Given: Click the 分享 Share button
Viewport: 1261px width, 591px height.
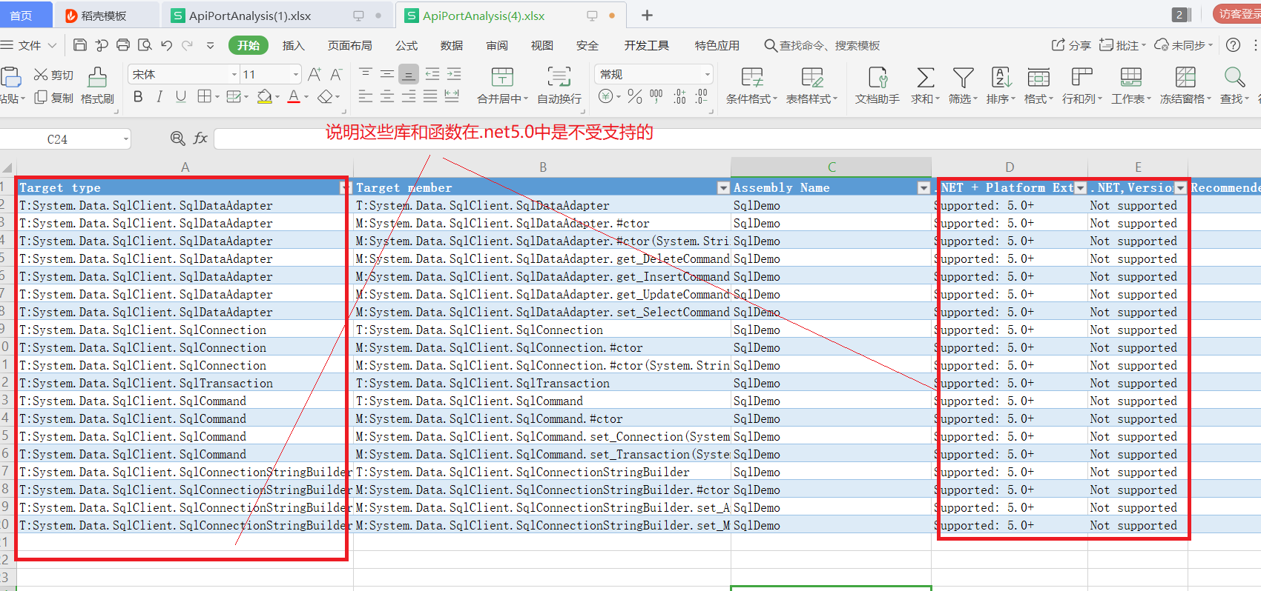Looking at the screenshot, I should point(1071,45).
